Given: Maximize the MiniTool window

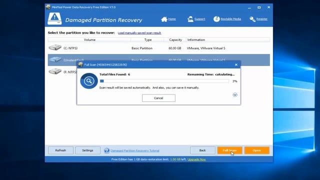Looking at the screenshot, I should (259, 7).
